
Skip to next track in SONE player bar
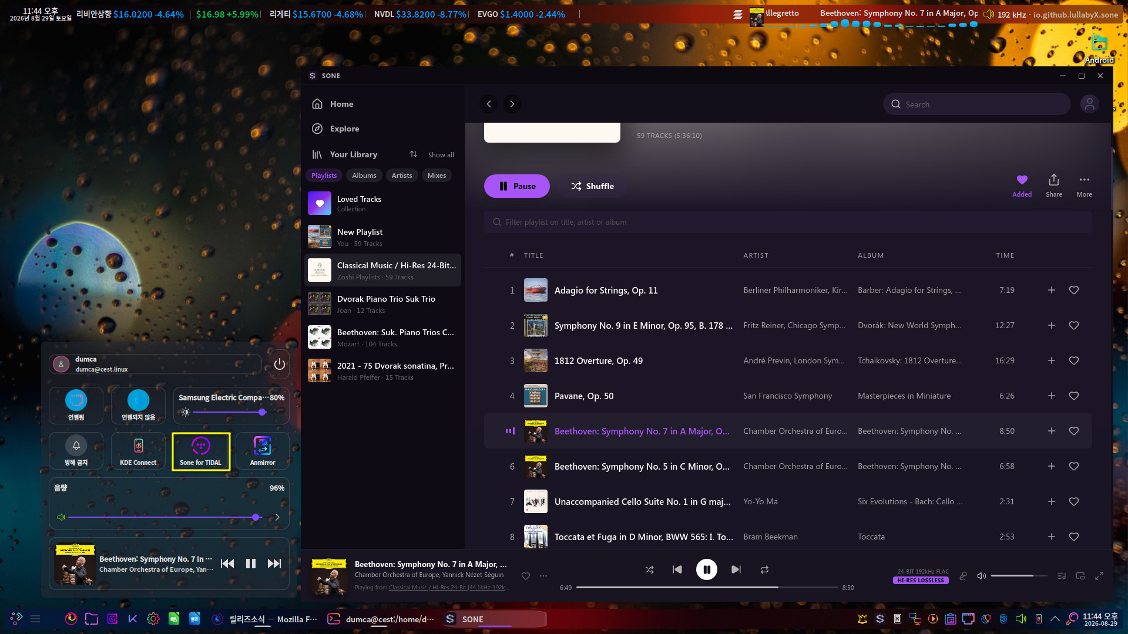click(x=736, y=569)
